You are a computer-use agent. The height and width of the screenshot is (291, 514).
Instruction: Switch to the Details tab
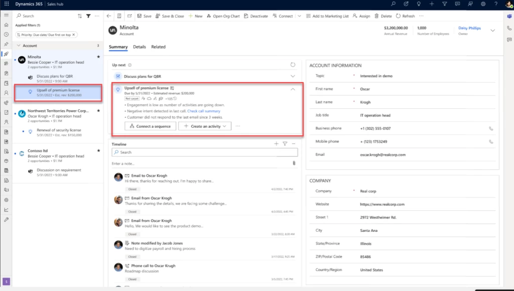point(139,47)
